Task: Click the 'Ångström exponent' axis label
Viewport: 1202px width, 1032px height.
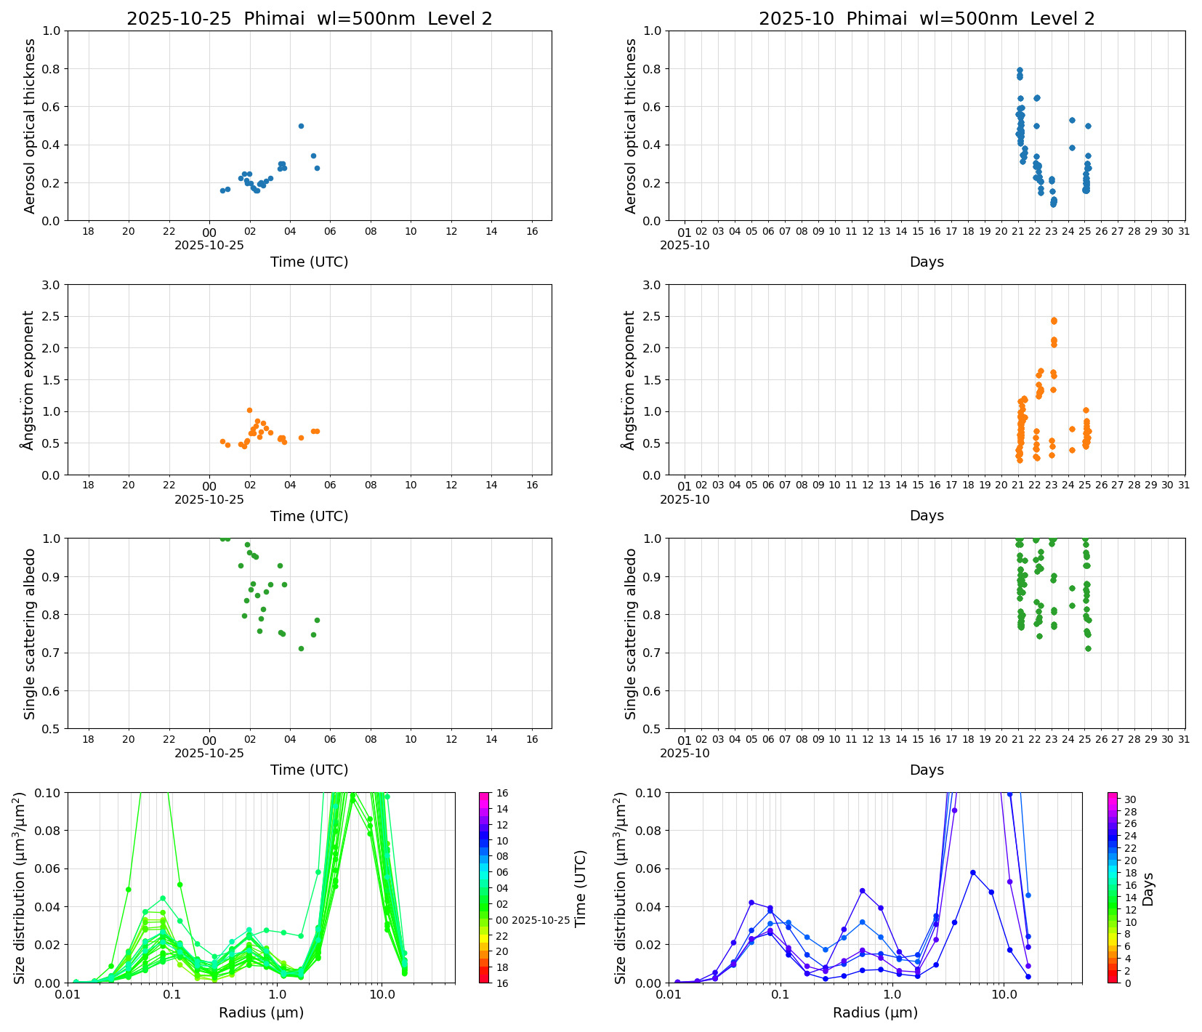Action: (29, 378)
